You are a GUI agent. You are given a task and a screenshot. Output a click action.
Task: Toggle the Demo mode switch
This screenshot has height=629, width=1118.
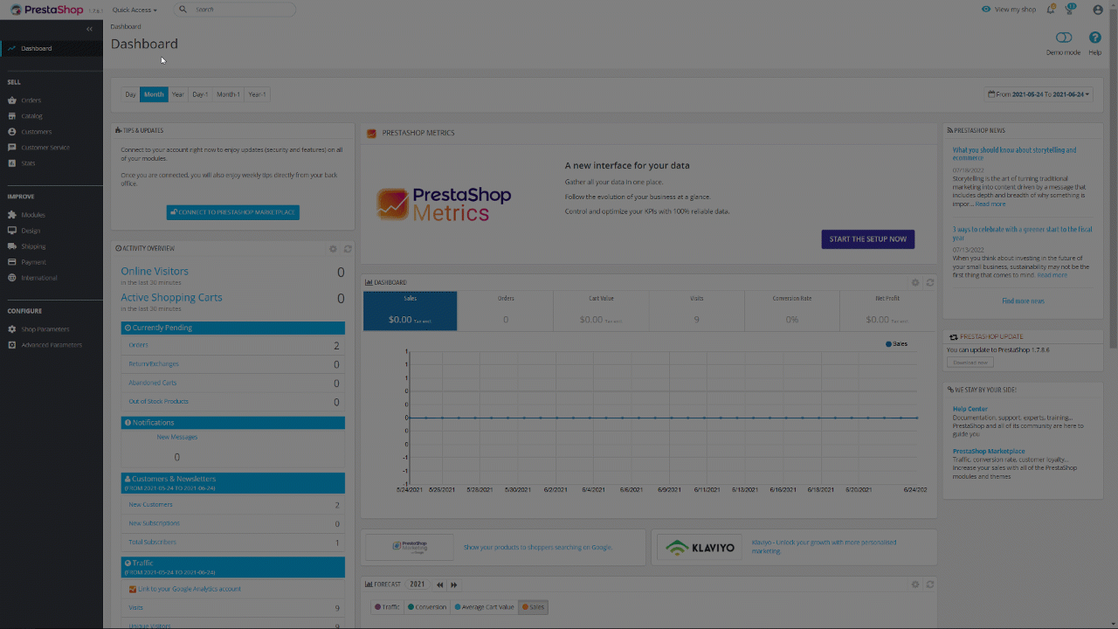pyautogui.click(x=1063, y=38)
